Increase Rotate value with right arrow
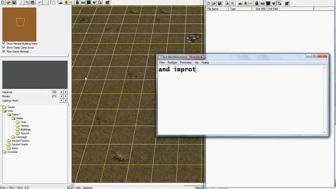 pyautogui.click(x=66, y=96)
